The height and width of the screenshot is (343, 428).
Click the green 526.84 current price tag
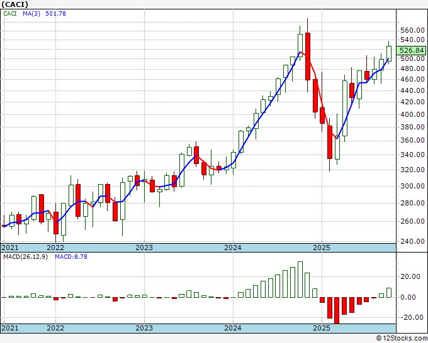pyautogui.click(x=413, y=50)
